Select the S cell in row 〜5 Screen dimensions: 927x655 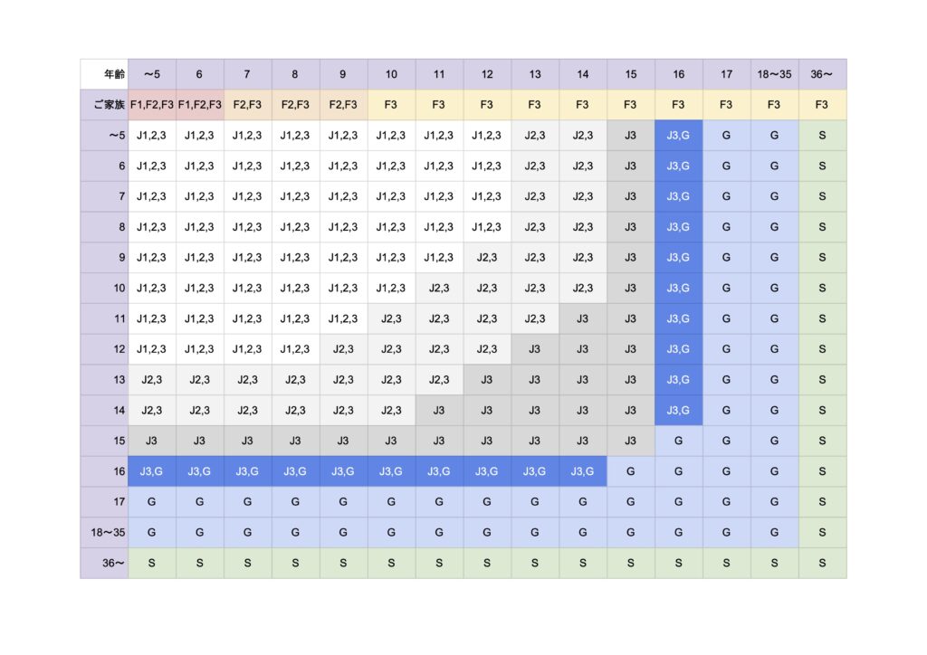(x=822, y=136)
